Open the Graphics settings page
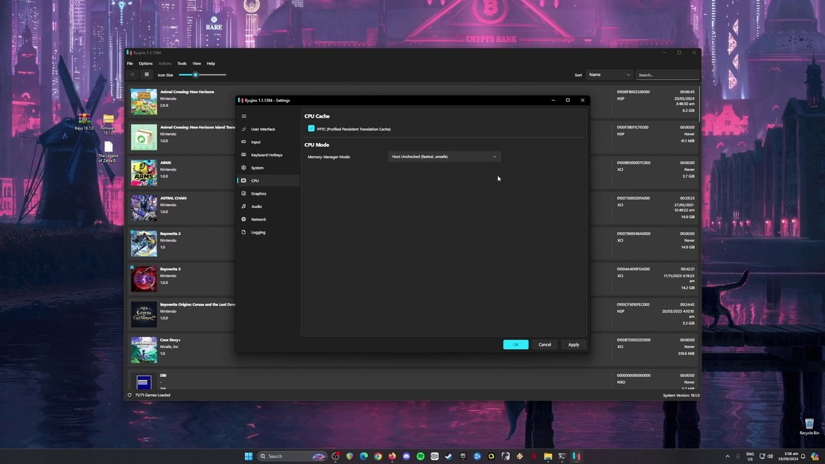 pyautogui.click(x=258, y=193)
